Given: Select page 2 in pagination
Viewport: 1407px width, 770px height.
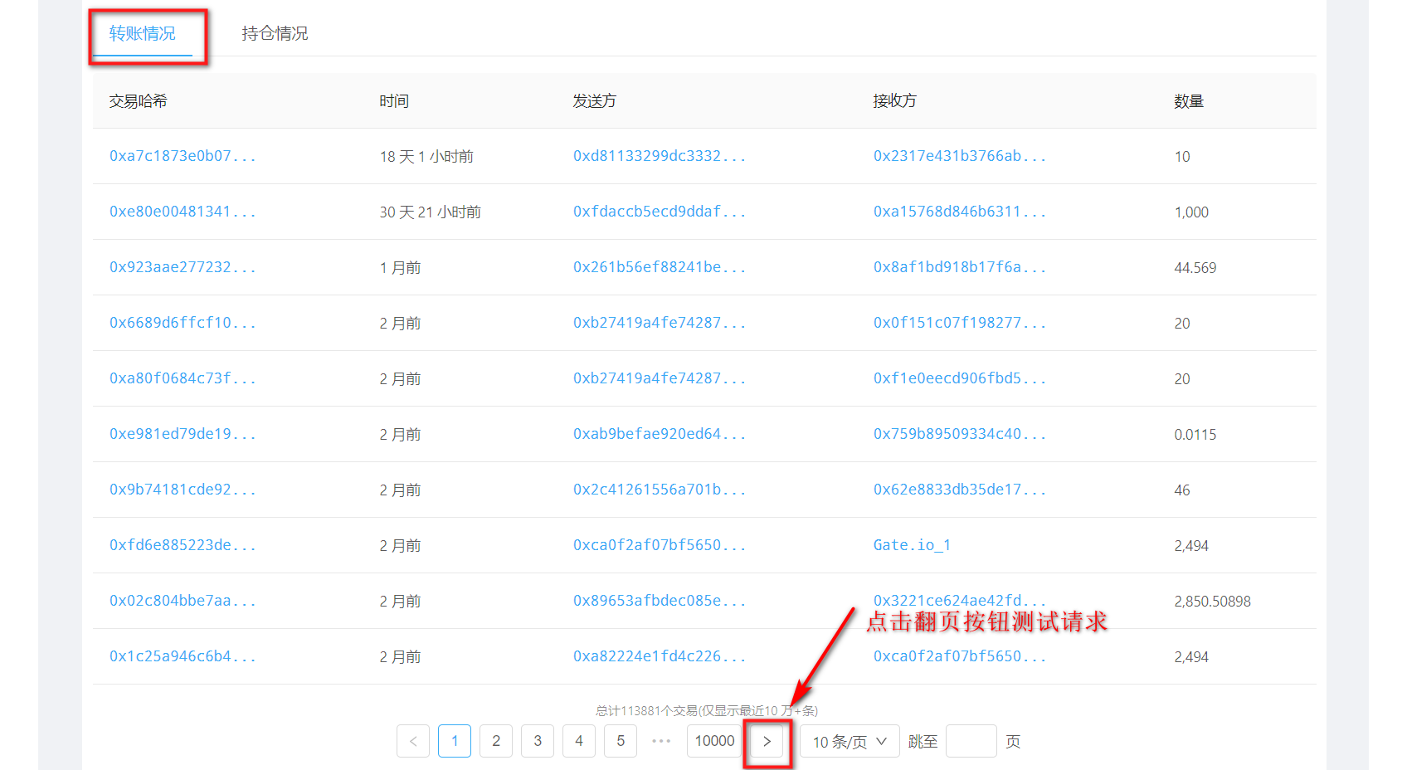Looking at the screenshot, I should [x=496, y=741].
